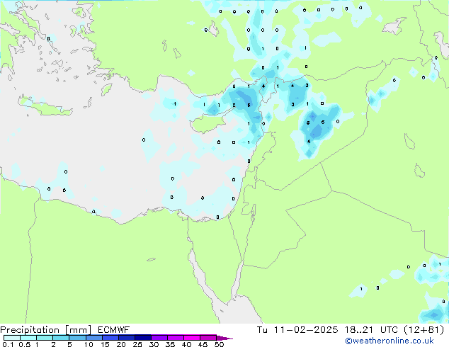Click the legend tick label '35'
The height and width of the screenshot is (347, 449).
171,344
